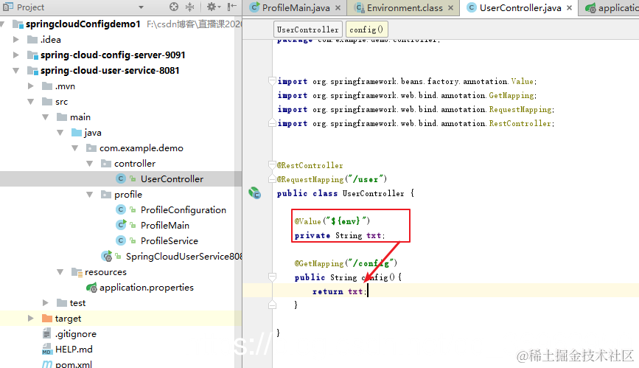Click the Project panel title
Viewport: 639px width, 368px height.
coord(30,7)
